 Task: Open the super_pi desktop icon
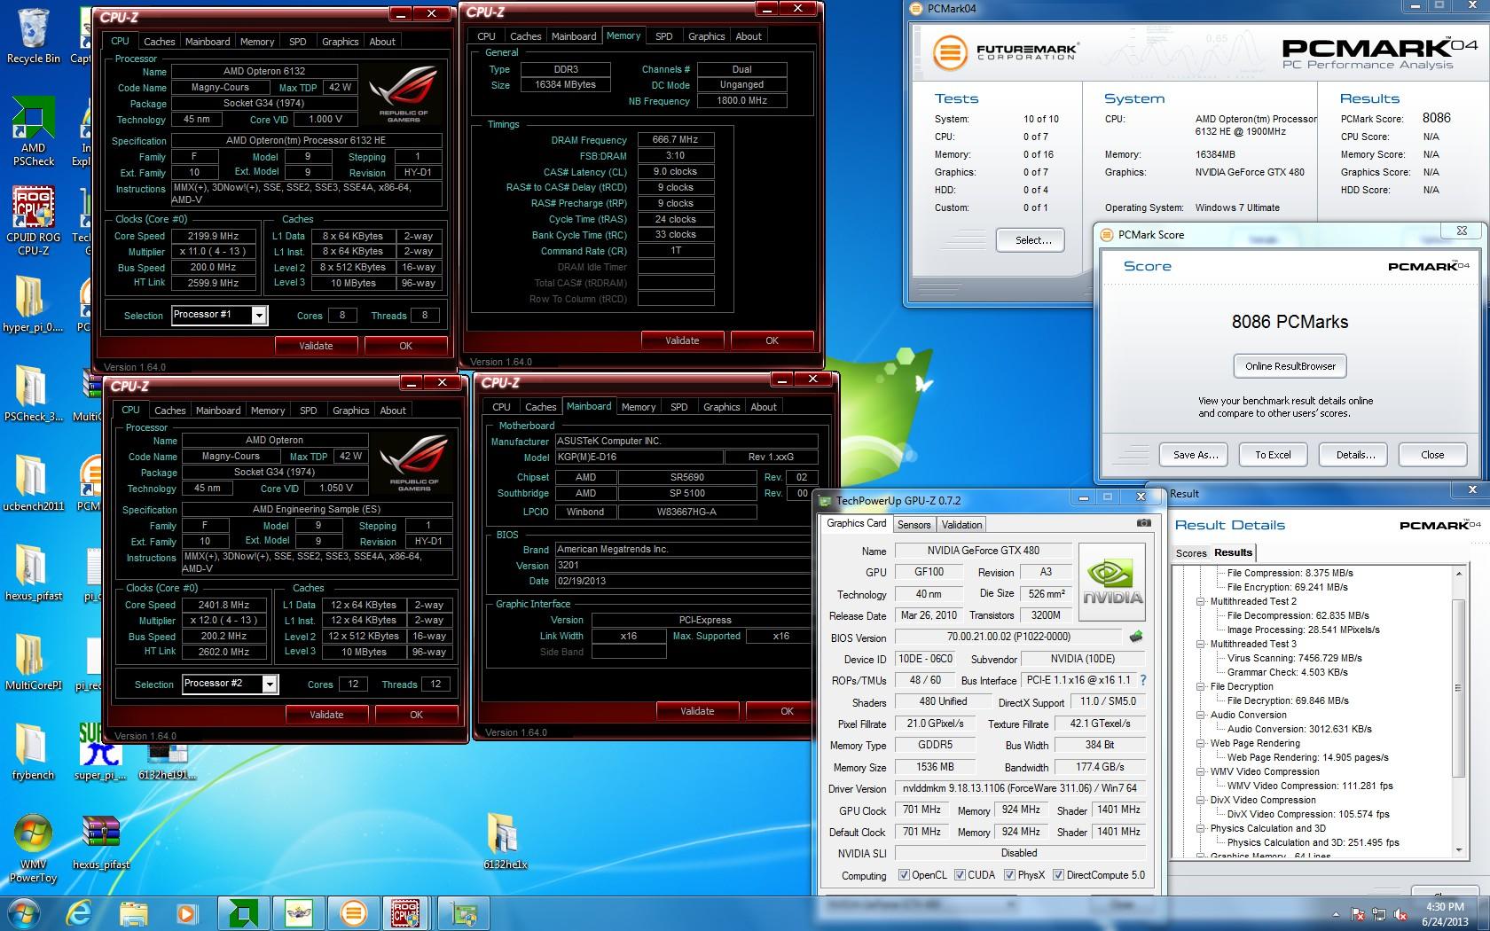(x=99, y=751)
